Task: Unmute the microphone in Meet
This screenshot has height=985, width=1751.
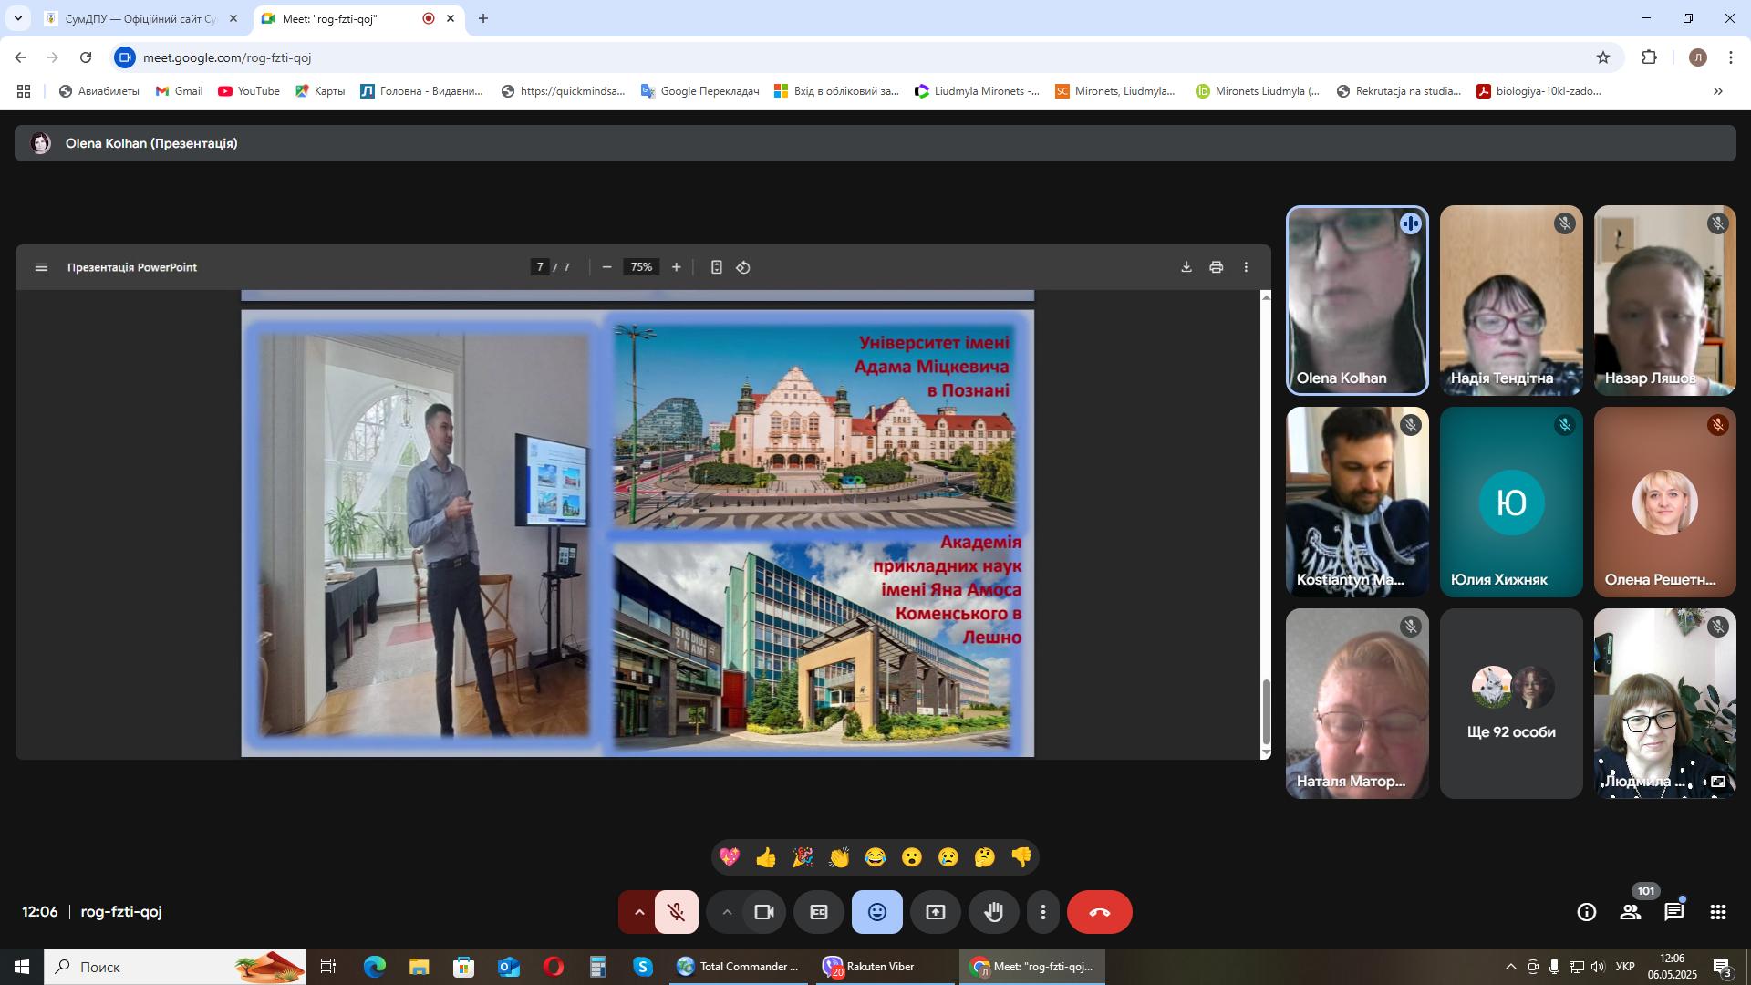Action: point(676,912)
